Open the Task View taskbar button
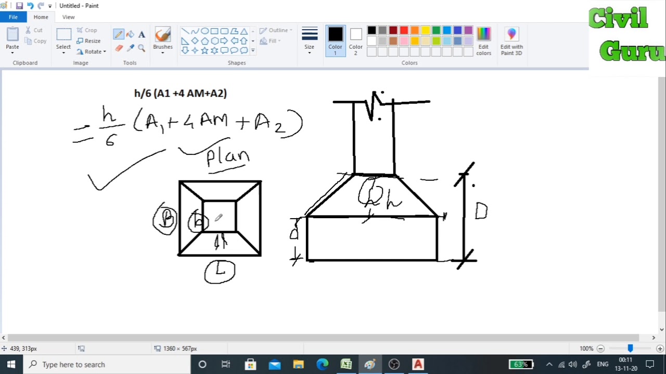The width and height of the screenshot is (666, 374). pos(226,364)
